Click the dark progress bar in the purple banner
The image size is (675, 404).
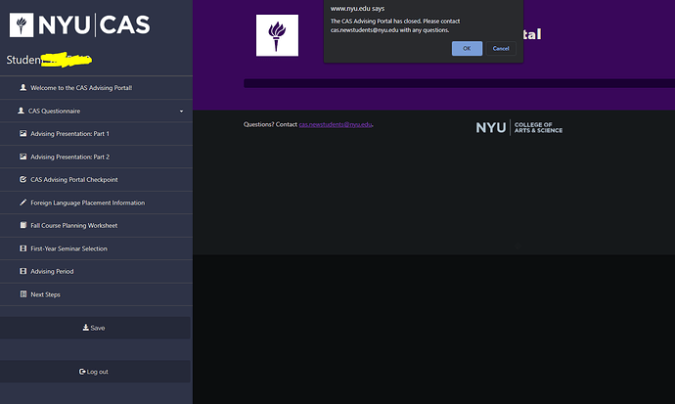[460, 83]
